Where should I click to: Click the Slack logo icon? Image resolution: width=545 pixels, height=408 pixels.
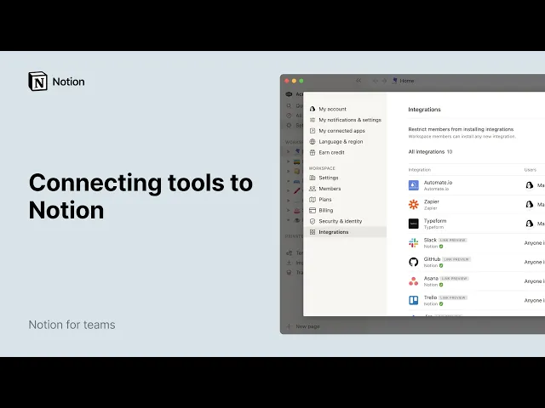pyautogui.click(x=413, y=242)
